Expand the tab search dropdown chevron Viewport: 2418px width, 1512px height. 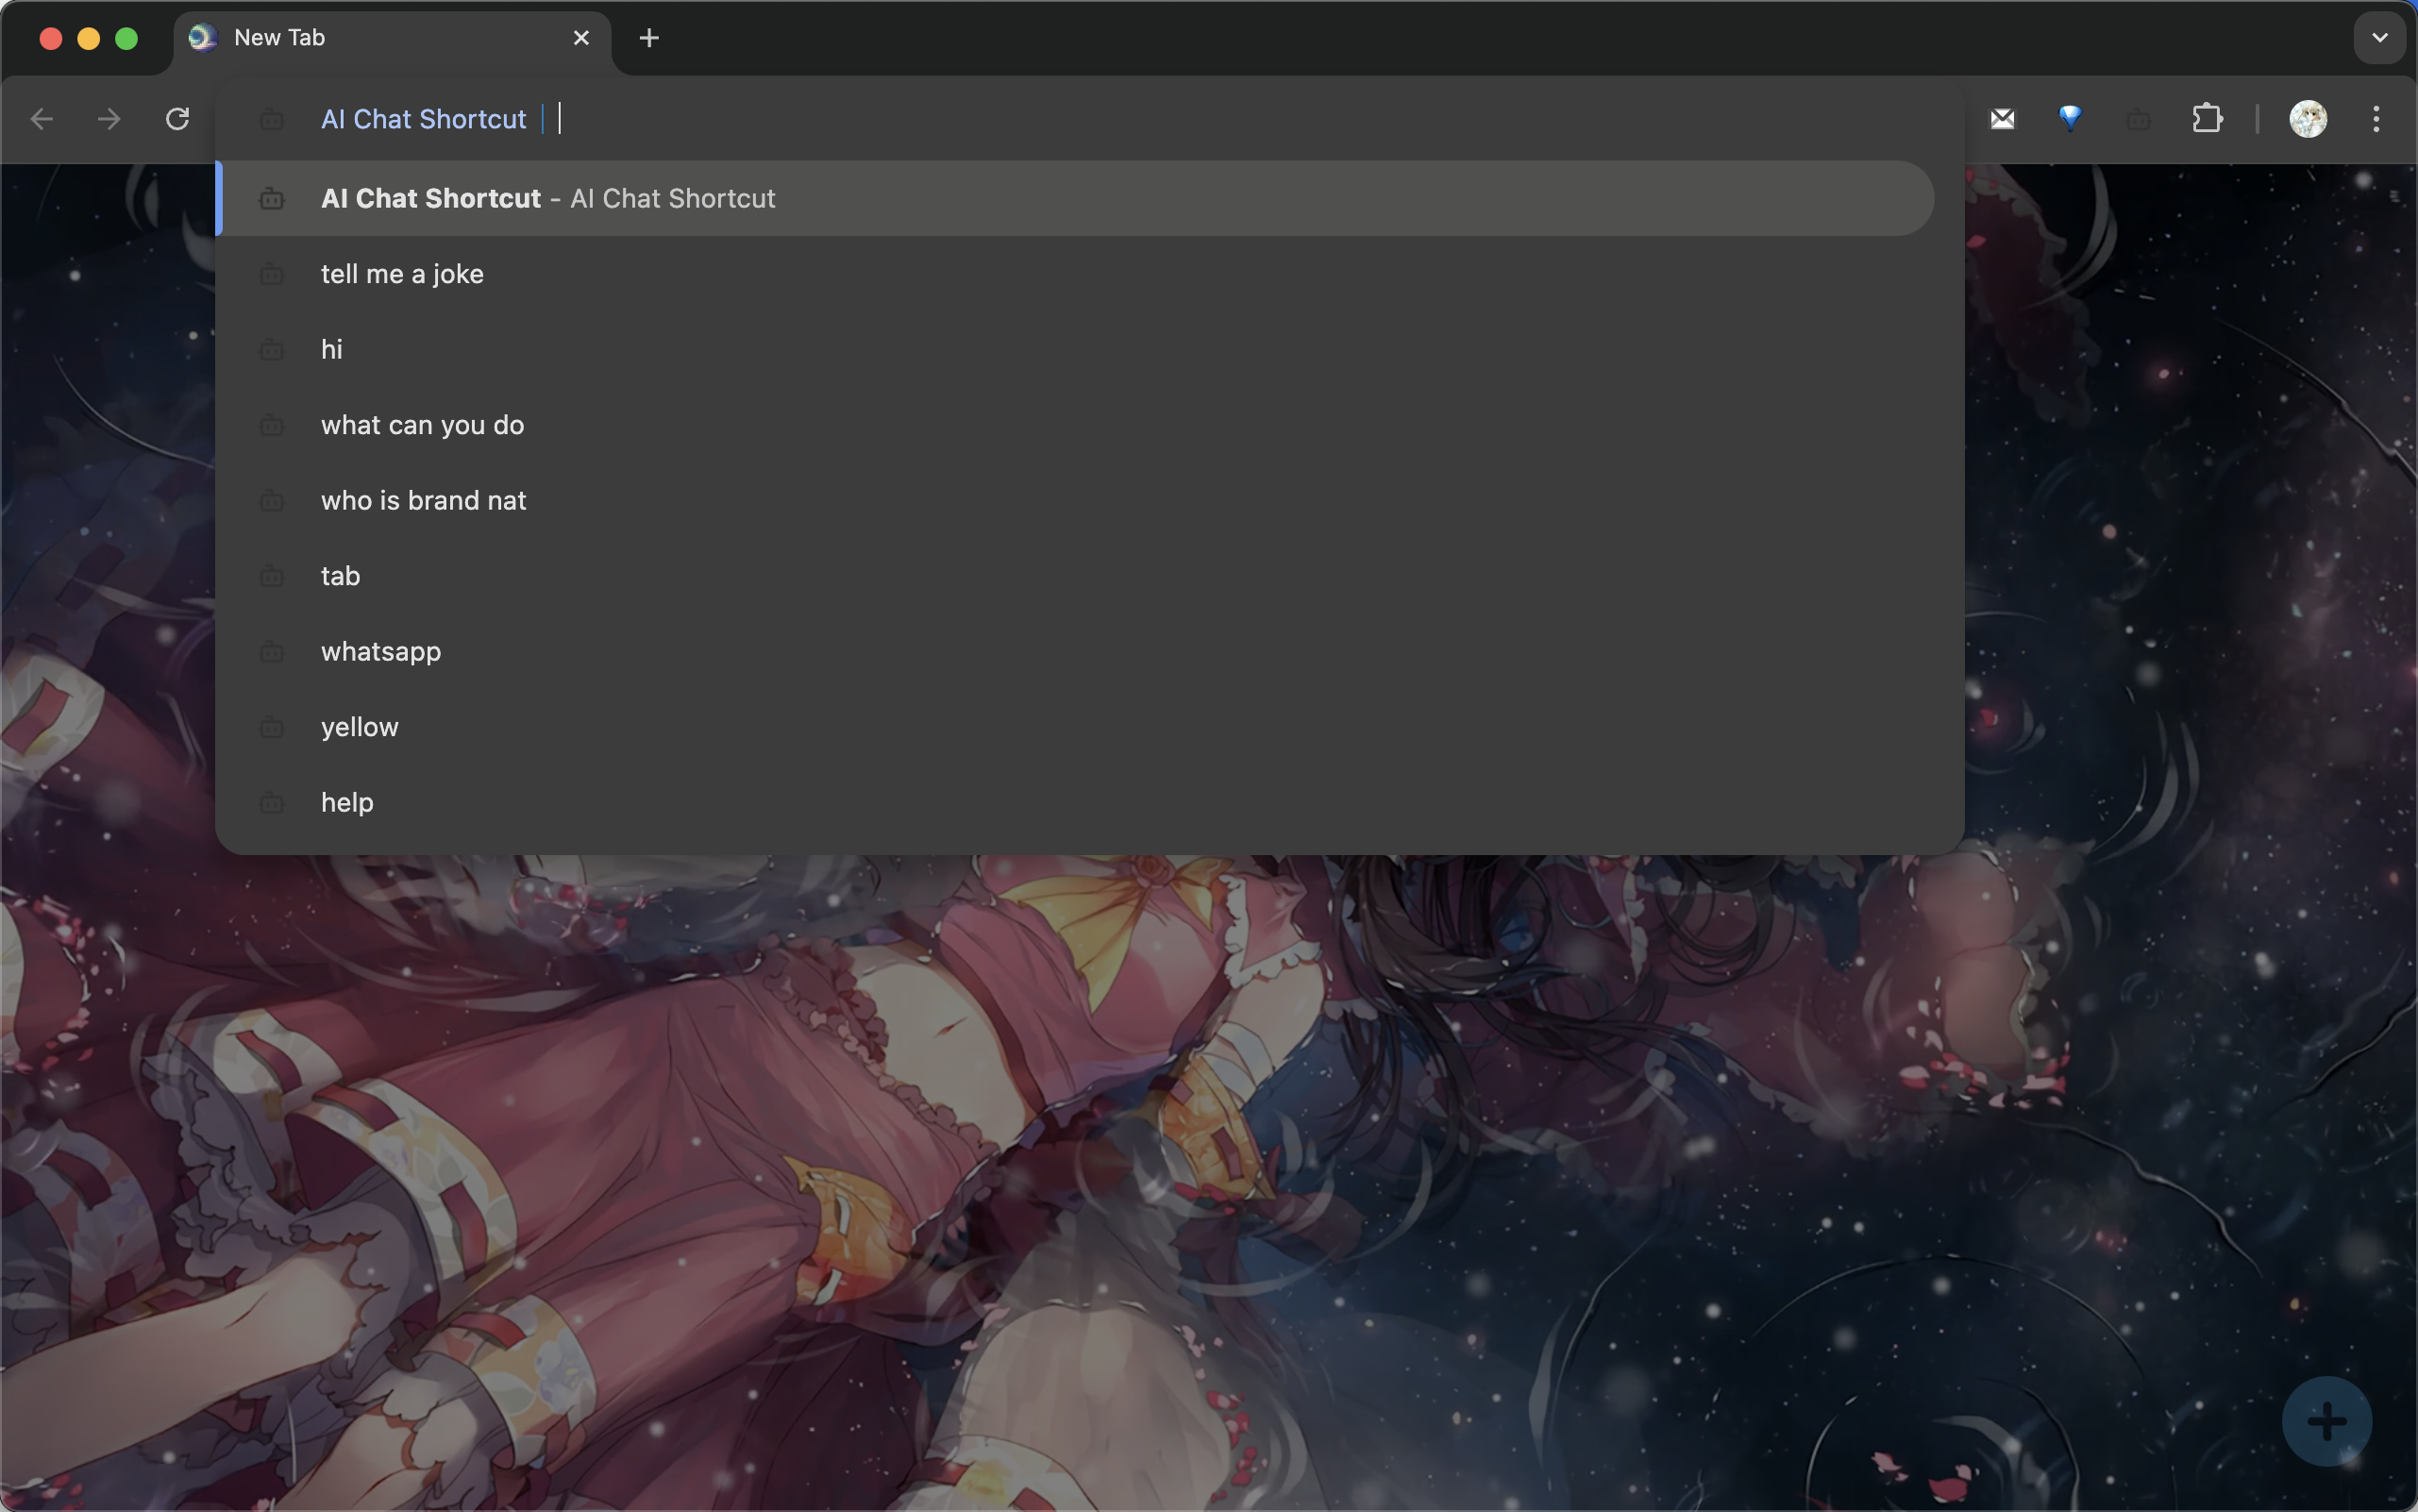pos(2379,38)
